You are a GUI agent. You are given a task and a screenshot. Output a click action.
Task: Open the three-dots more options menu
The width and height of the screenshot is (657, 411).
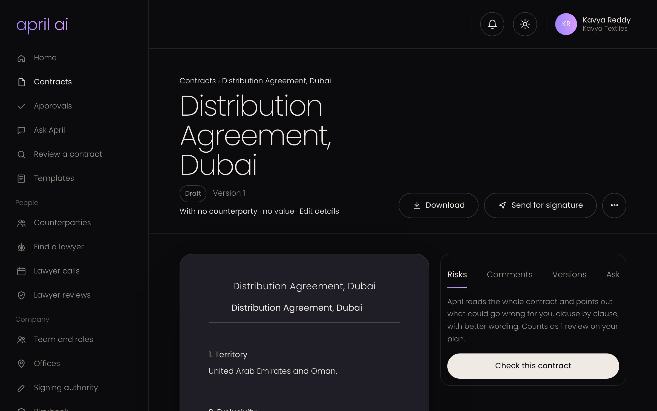click(x=614, y=205)
